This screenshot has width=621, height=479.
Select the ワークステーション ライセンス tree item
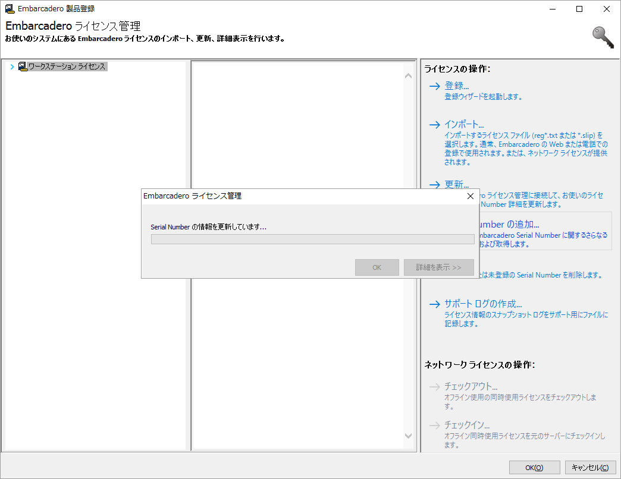pos(67,67)
